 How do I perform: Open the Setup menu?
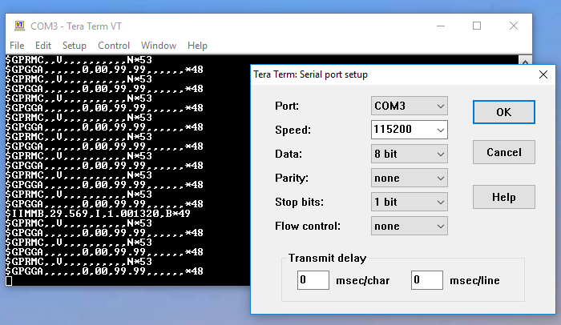[75, 46]
